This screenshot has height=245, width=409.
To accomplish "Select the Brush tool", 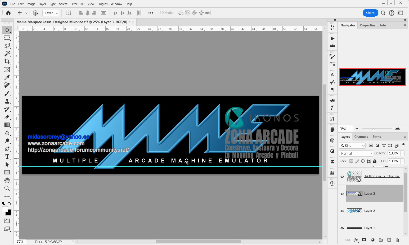I will click(7, 93).
